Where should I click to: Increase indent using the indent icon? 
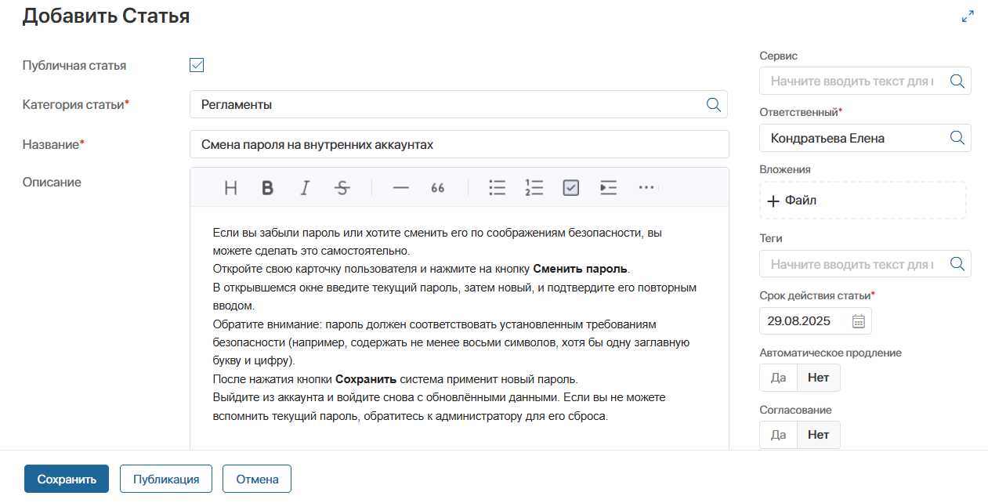point(608,187)
